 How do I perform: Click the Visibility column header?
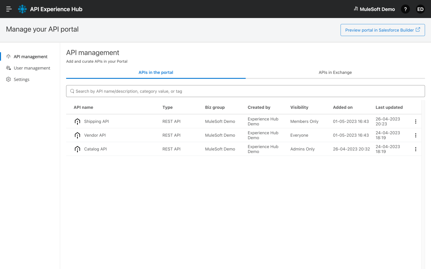[x=299, y=107]
